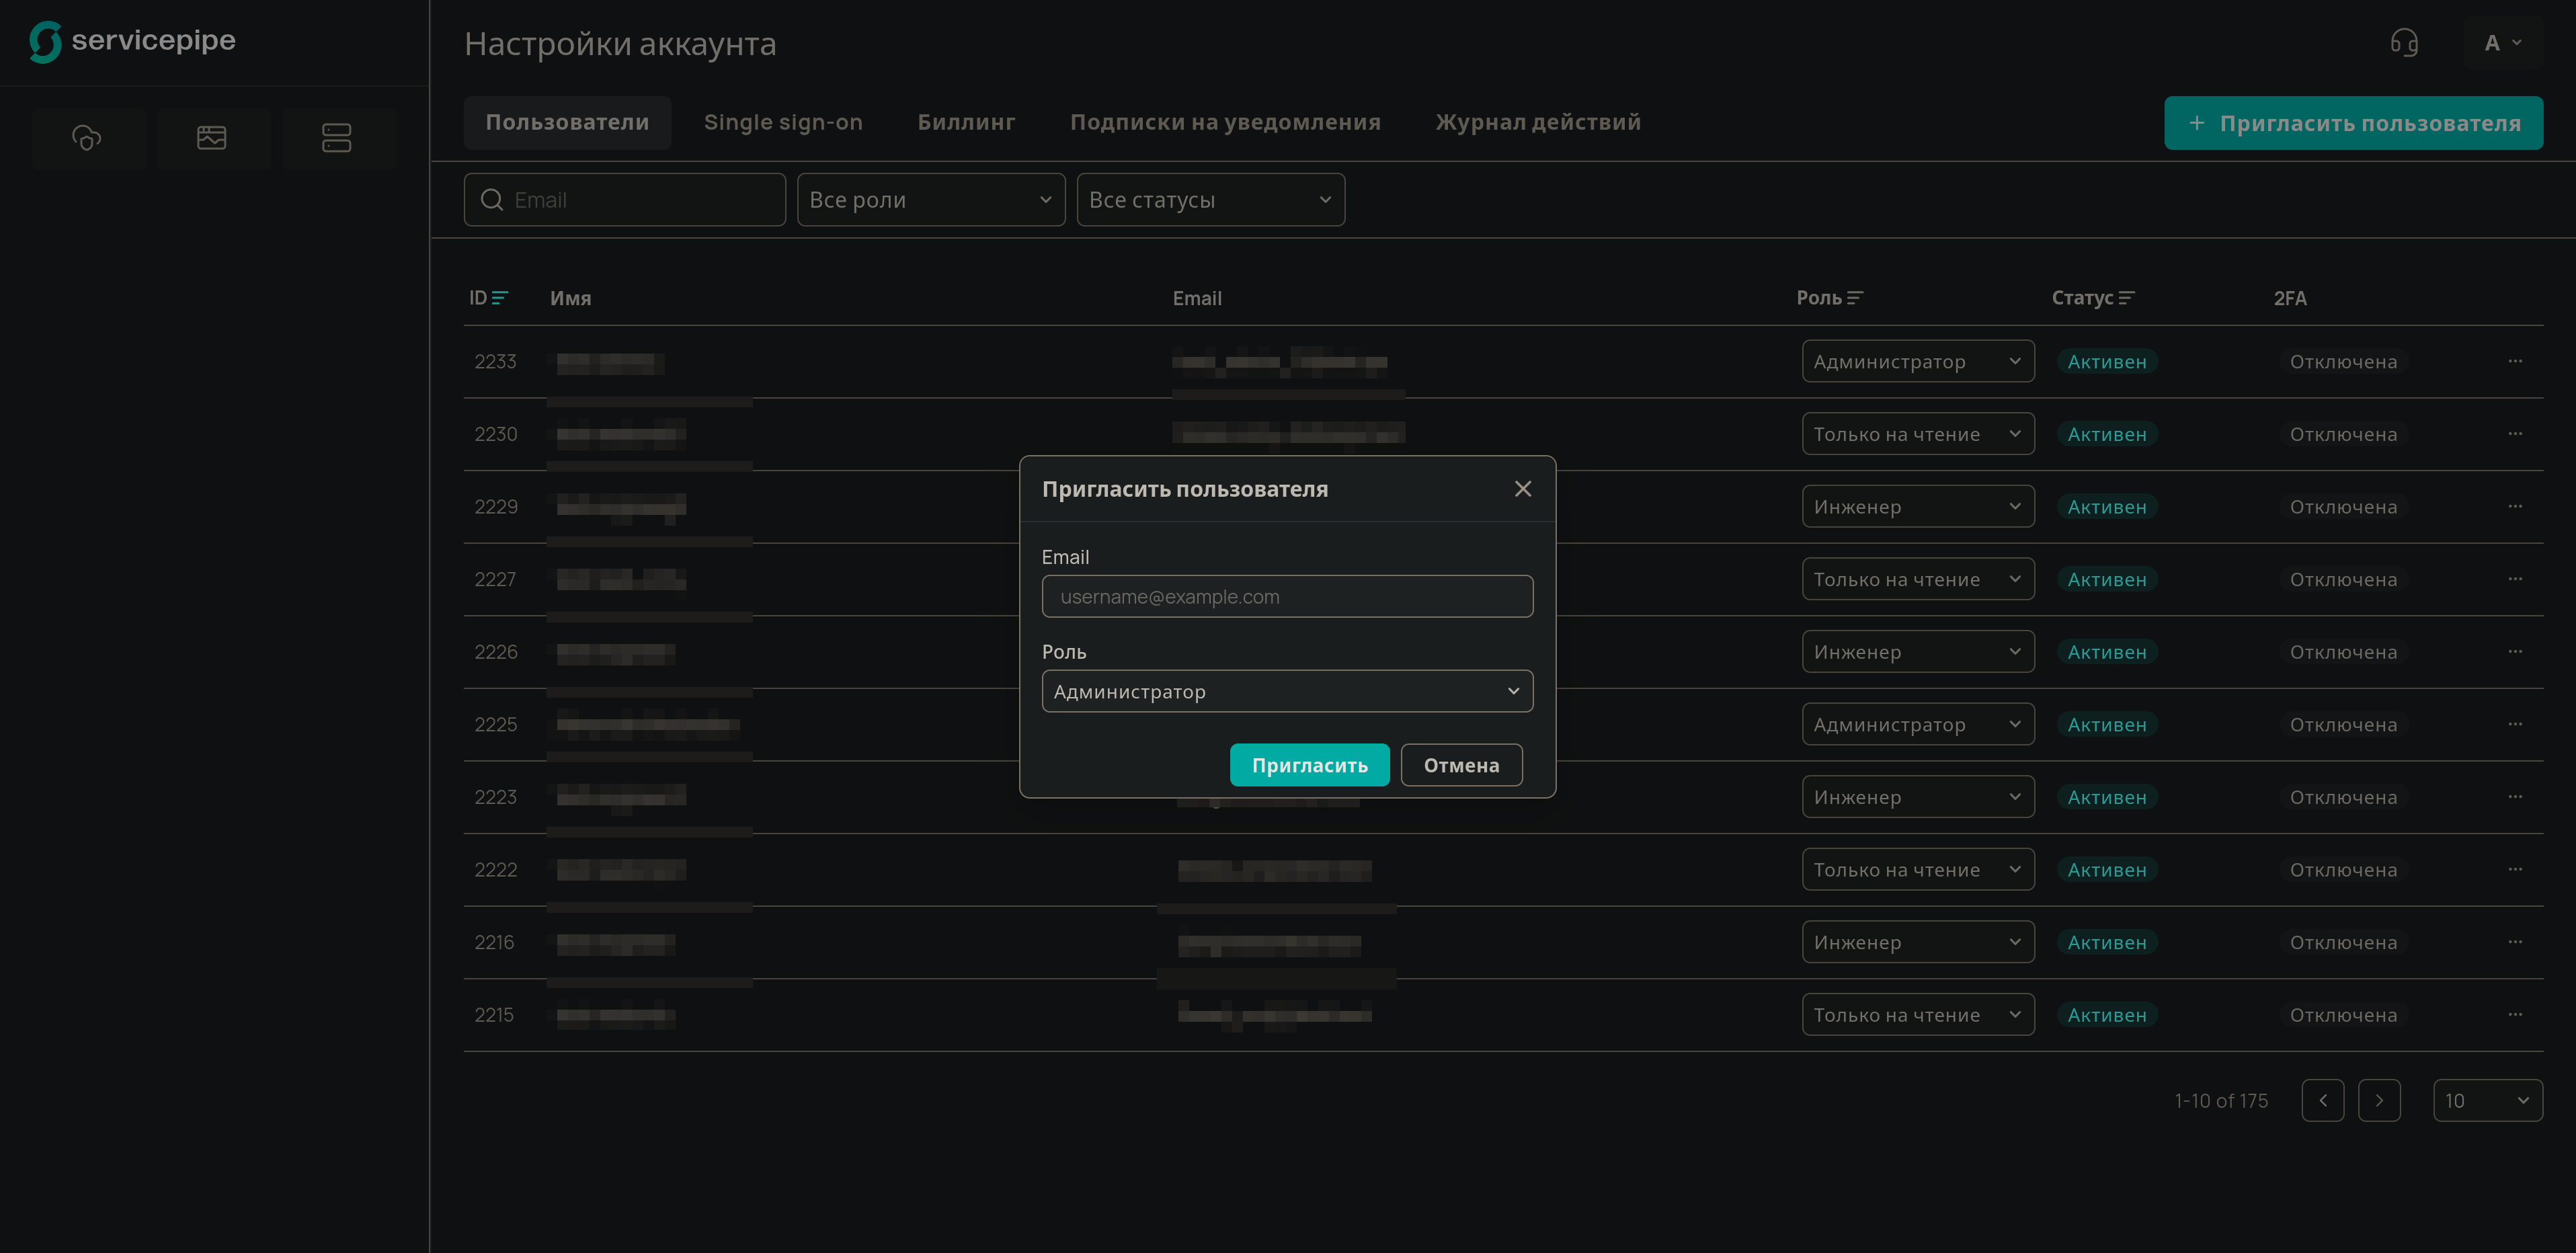
Task: Open the account avatar menu A
Action: pyautogui.click(x=2502, y=43)
